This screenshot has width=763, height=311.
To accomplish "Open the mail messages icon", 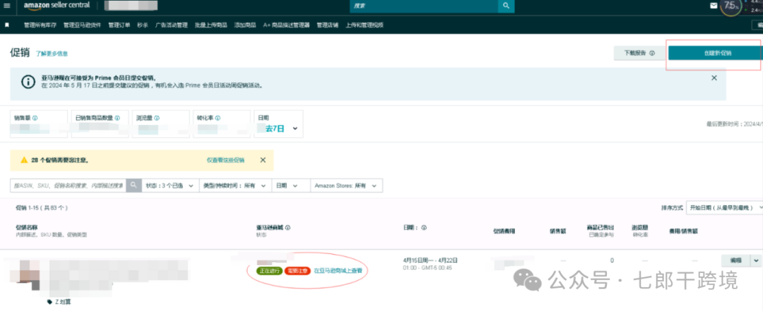I will (x=714, y=6).
